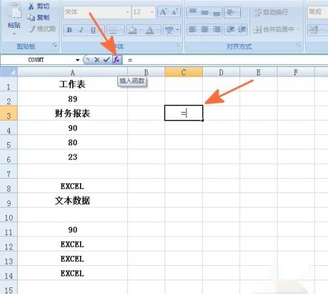Toggle italic formatting

click(81, 30)
